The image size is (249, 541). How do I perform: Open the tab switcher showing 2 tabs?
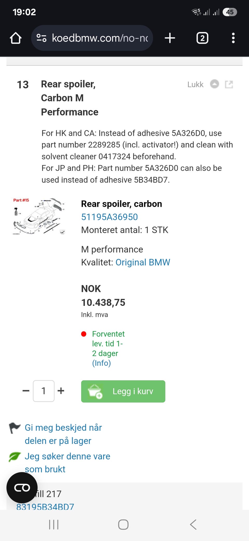[202, 38]
